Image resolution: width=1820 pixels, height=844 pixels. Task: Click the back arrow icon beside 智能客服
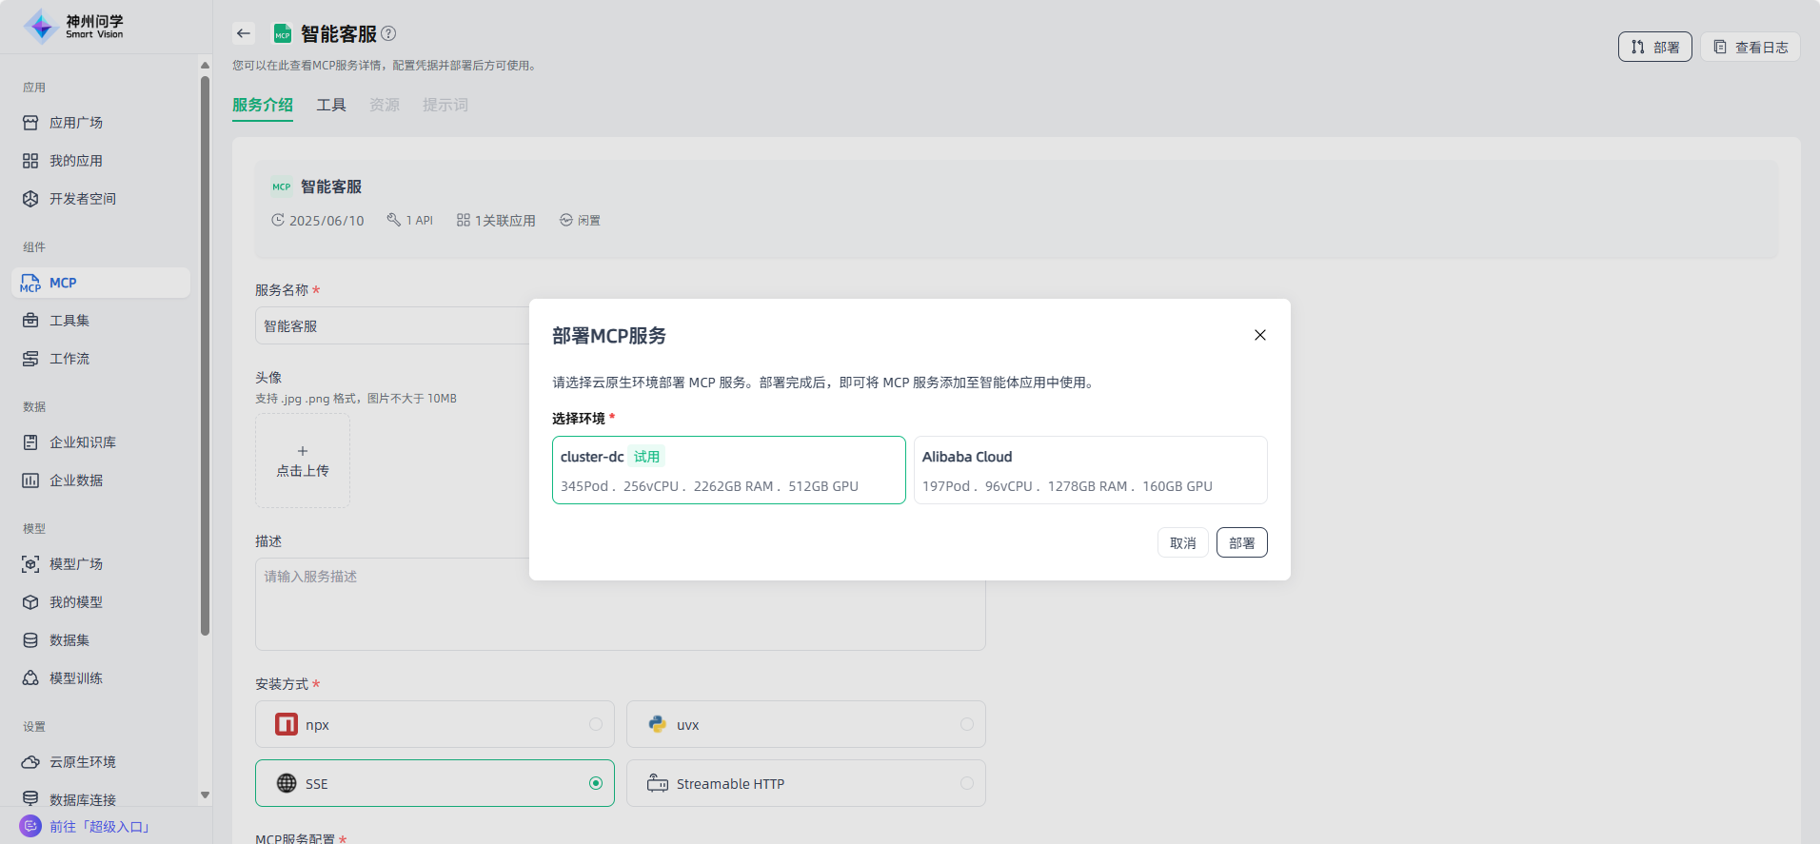[x=244, y=33]
